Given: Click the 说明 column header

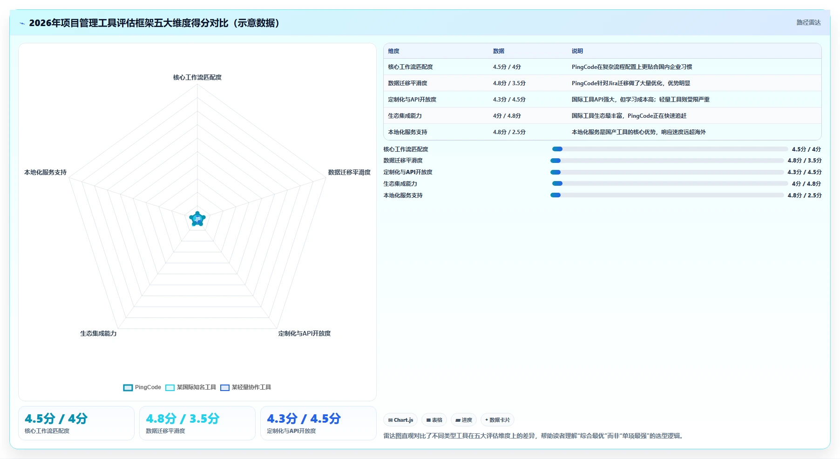Looking at the screenshot, I should (577, 51).
